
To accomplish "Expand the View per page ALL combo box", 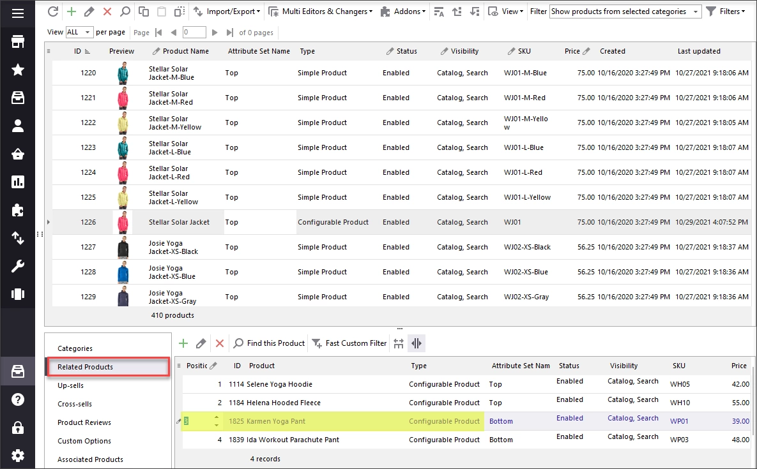I will [x=79, y=33].
